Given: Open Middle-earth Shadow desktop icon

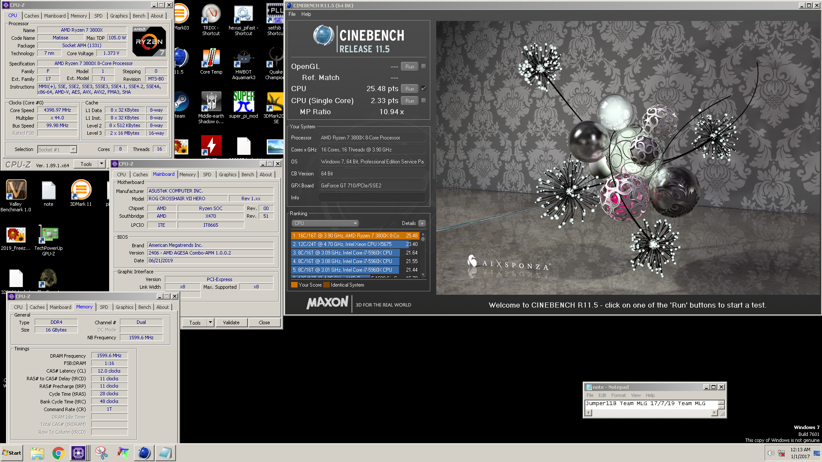Looking at the screenshot, I should 211,108.
